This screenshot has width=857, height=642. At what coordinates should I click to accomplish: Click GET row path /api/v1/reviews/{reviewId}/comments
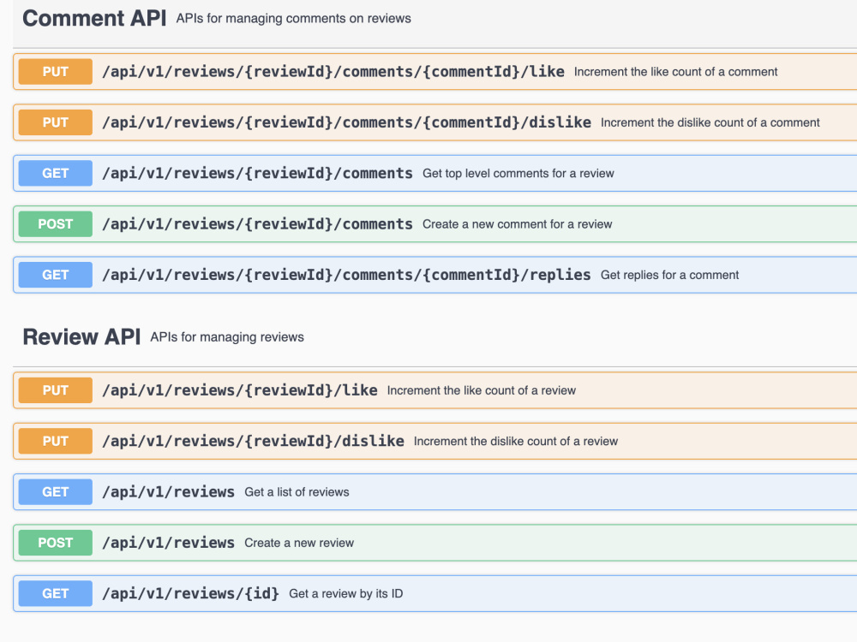click(257, 173)
